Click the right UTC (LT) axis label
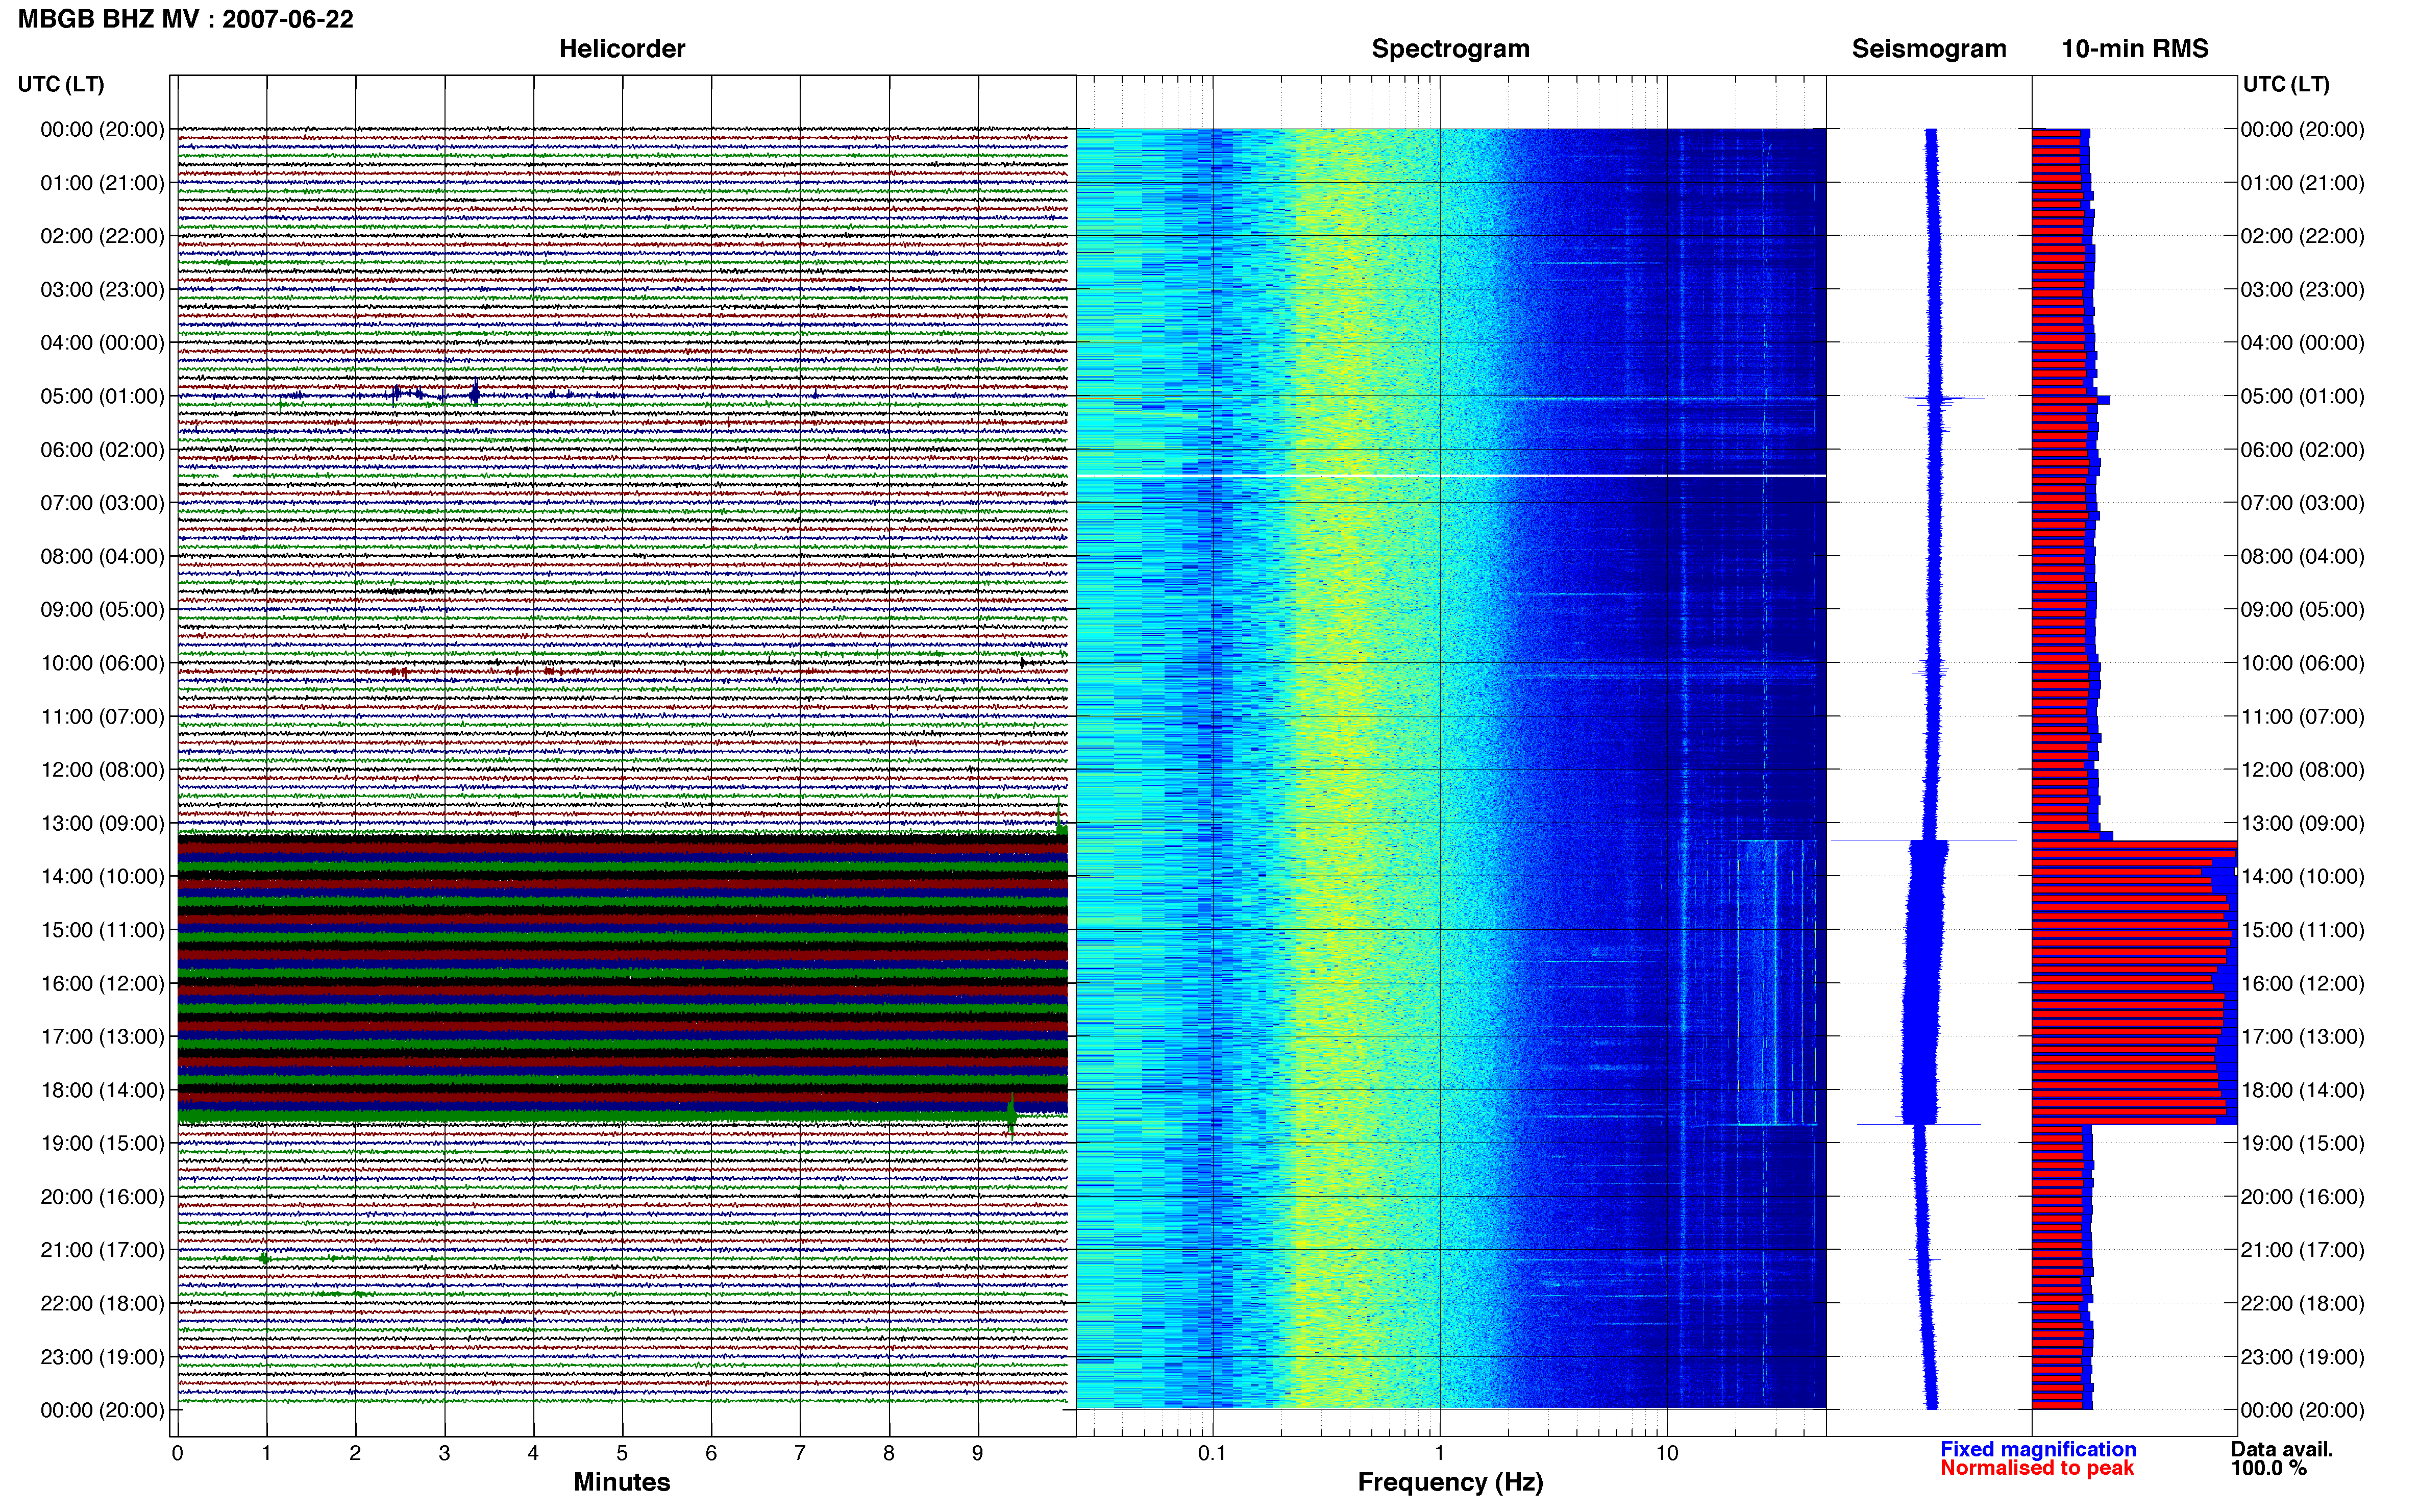The width and height of the screenshot is (2419, 1512). (x=2286, y=84)
